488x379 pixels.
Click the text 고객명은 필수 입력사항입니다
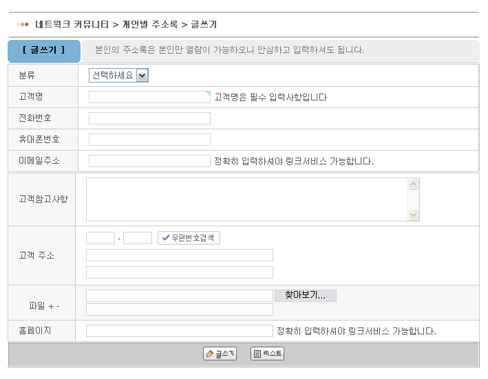pyautogui.click(x=270, y=97)
